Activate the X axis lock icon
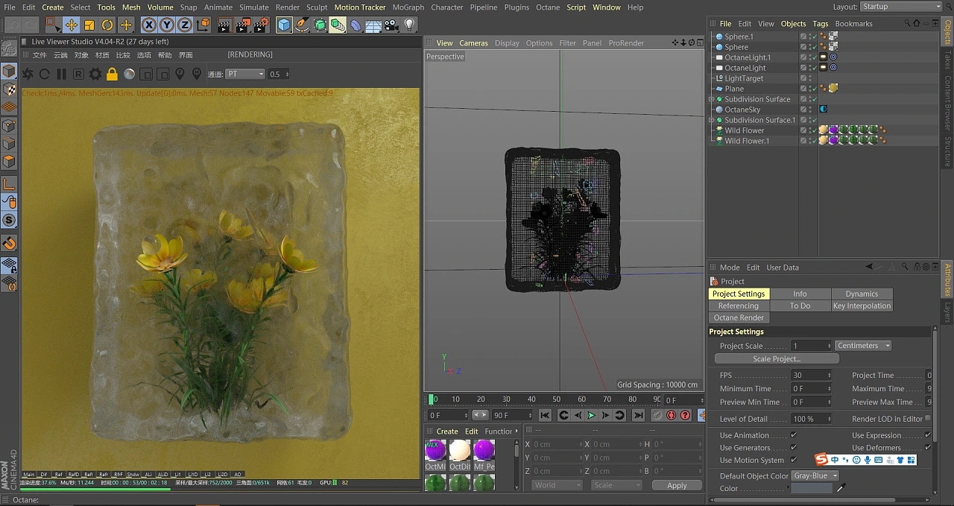This screenshot has width=954, height=506. pyautogui.click(x=149, y=25)
